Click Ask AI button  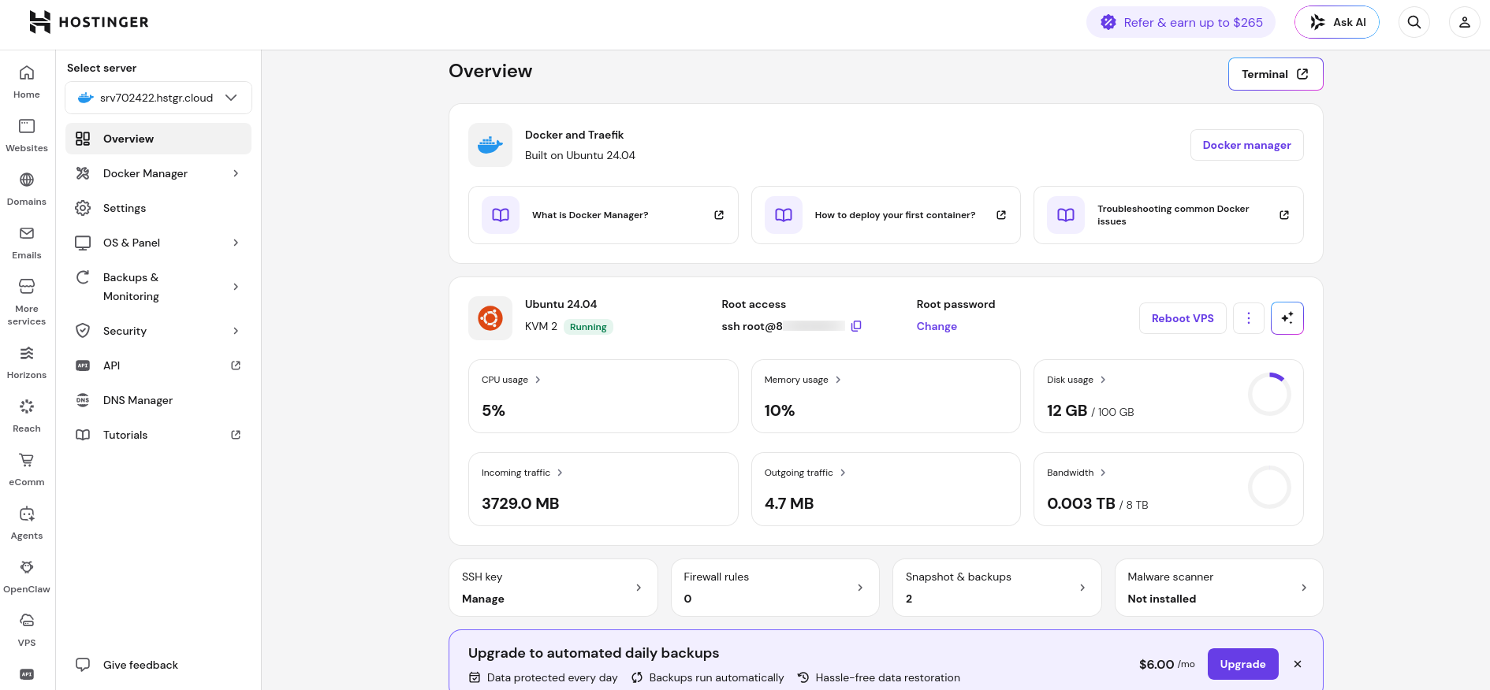(1337, 22)
